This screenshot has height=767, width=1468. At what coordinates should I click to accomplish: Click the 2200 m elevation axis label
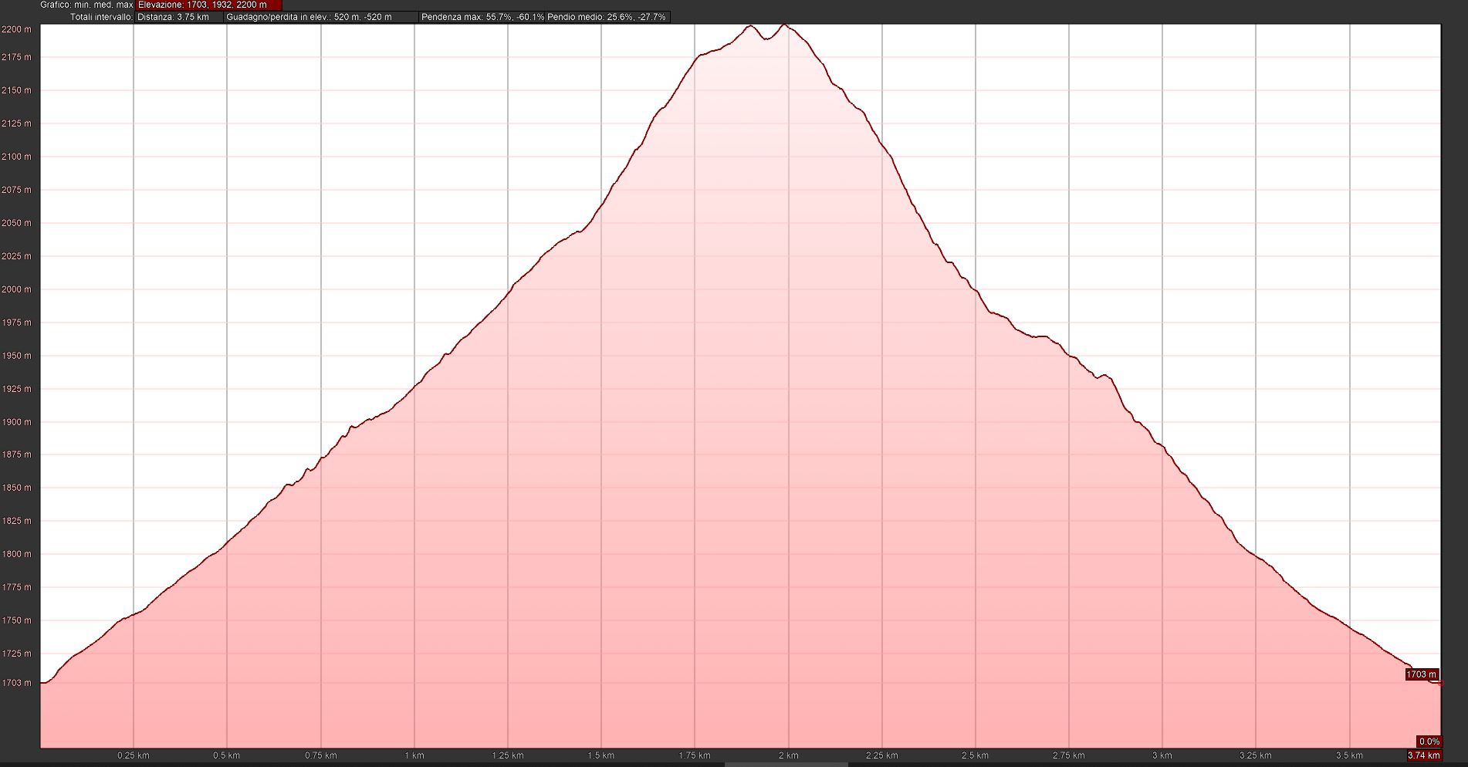pyautogui.click(x=17, y=29)
